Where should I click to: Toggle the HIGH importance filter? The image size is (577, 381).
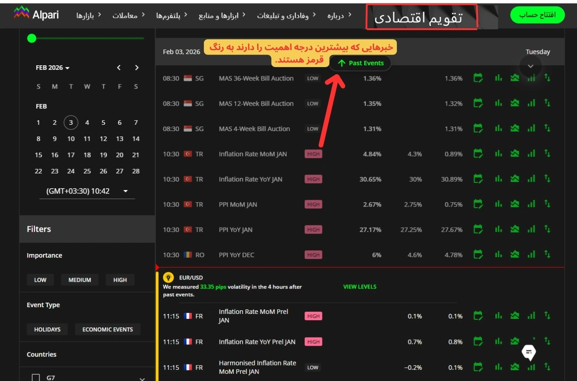120,280
